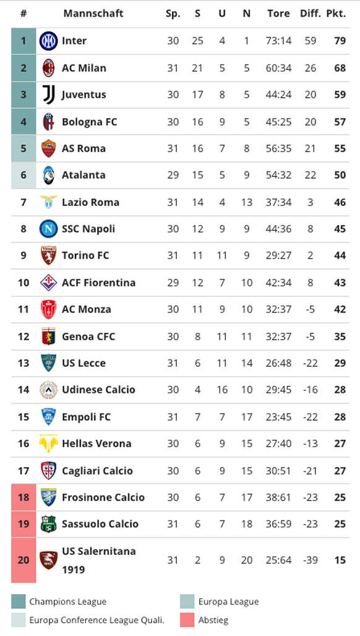Viewport: 360px width, 636px height.
Task: Click the Atalanta club crest
Action: (48, 175)
